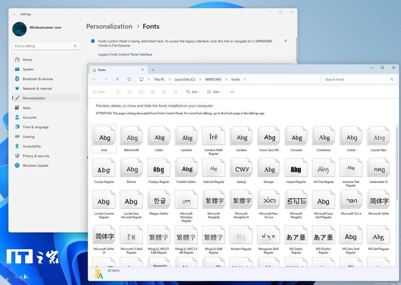This screenshot has width=401, height=285.
Task: Click the Refresh icon in File Explorer
Action: click(129, 79)
